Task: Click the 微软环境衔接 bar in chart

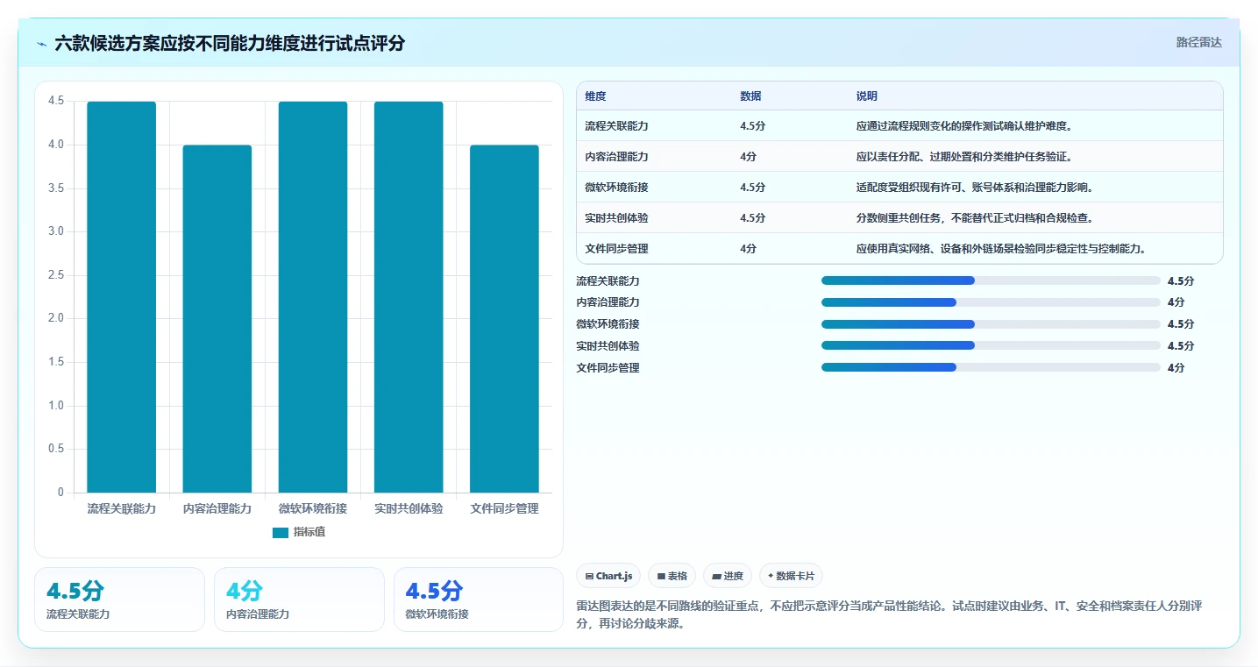Action: [x=313, y=297]
